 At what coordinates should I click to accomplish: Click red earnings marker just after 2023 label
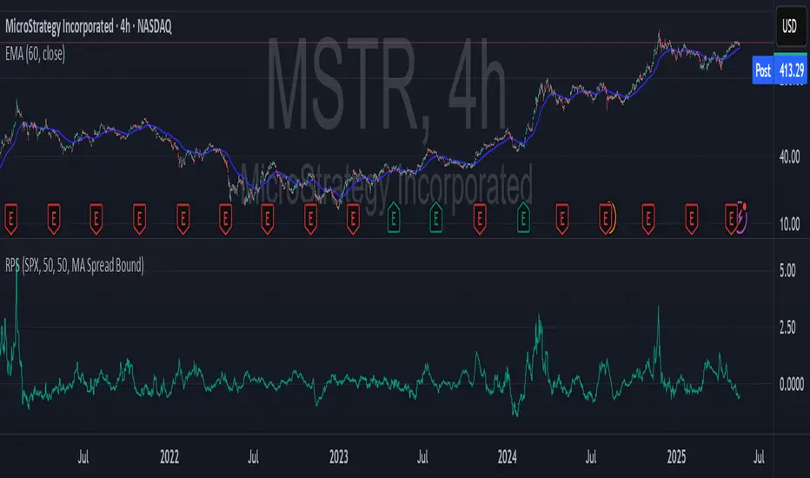[353, 219]
